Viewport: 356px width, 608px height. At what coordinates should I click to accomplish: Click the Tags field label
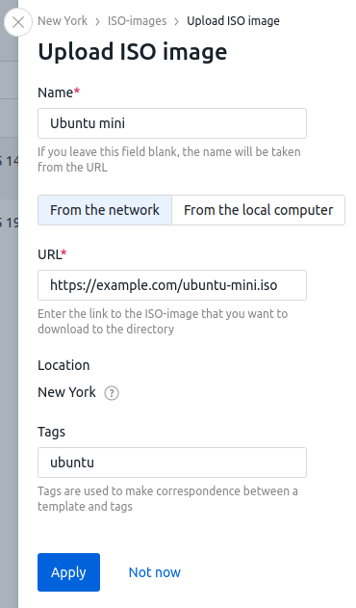[x=52, y=432]
